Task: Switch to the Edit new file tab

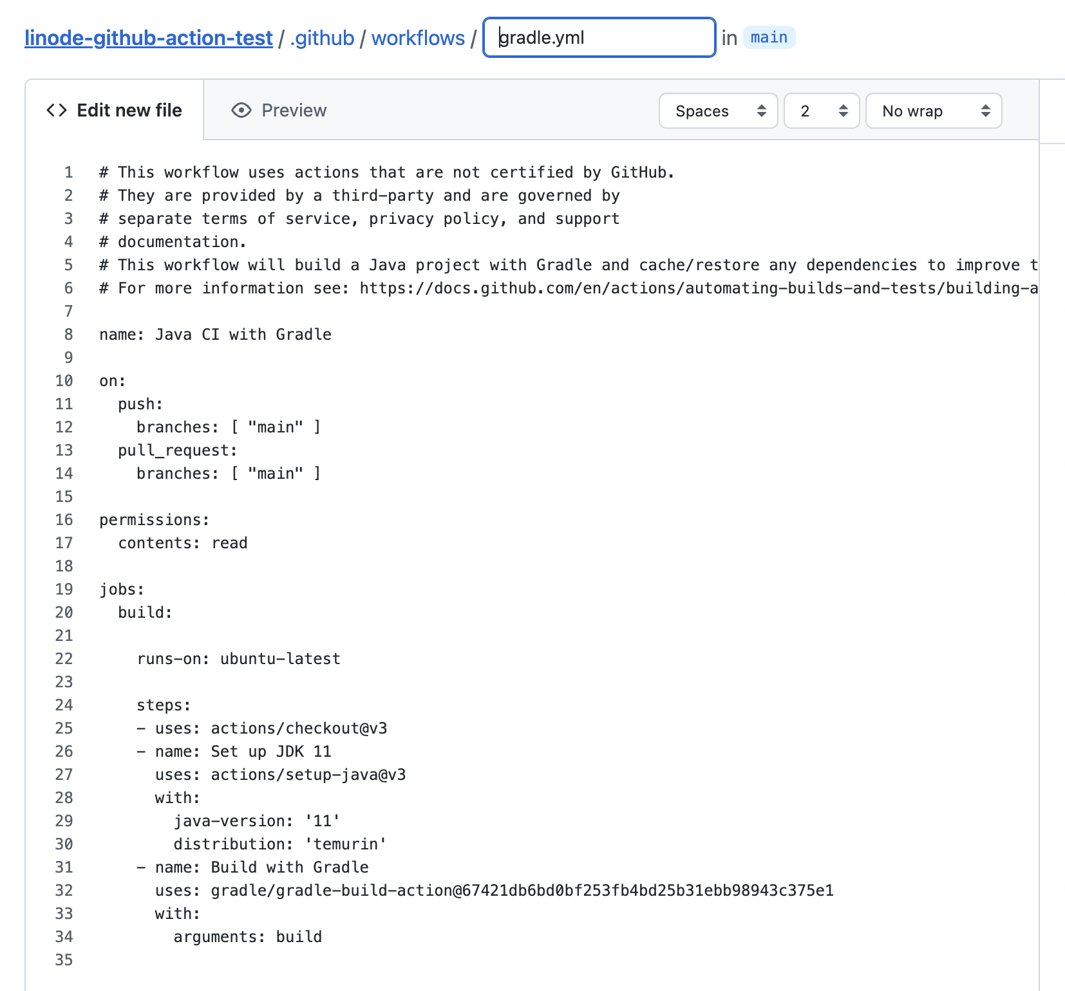Action: pyautogui.click(x=115, y=110)
